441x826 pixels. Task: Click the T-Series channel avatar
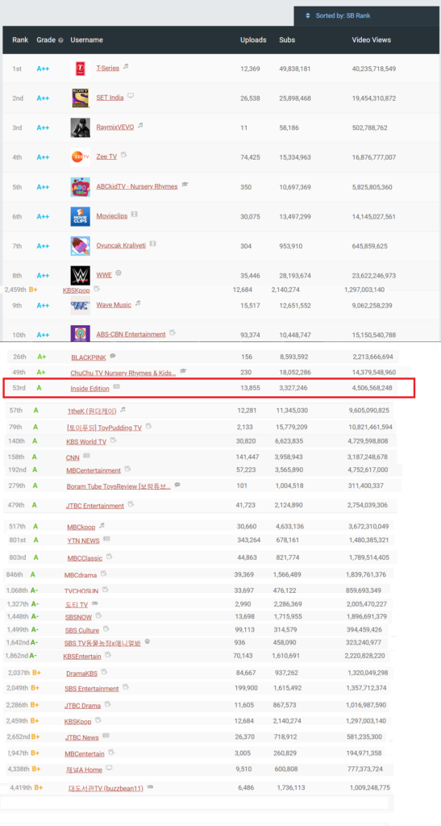(x=80, y=69)
